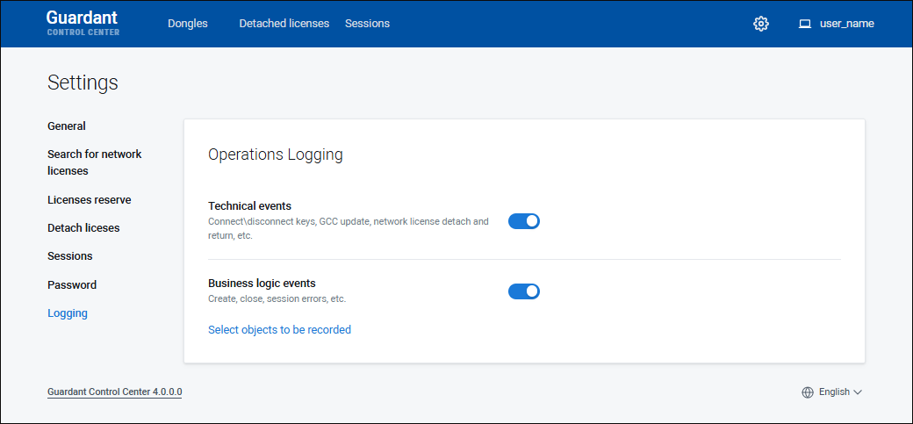Click the laptop icon beside user_name
This screenshot has height=424, width=913.
coord(804,24)
